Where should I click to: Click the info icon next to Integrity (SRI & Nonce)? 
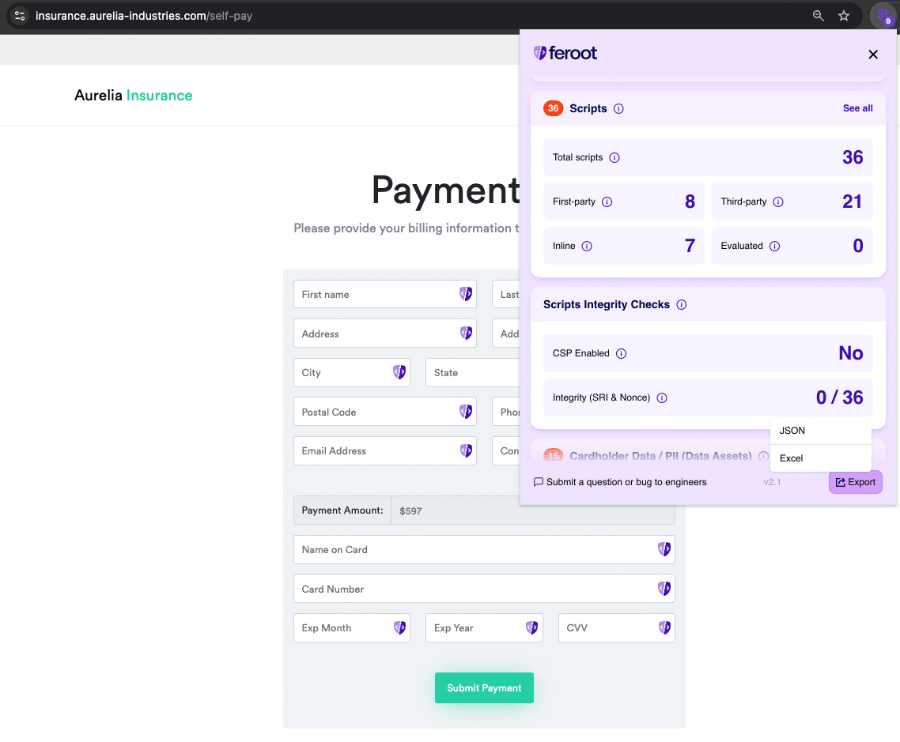tap(662, 397)
